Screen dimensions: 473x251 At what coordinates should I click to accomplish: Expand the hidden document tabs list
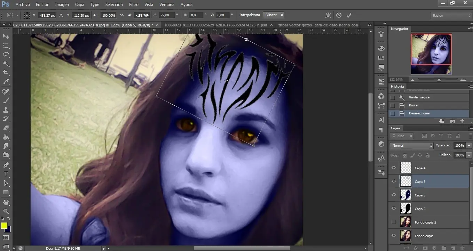click(x=370, y=25)
